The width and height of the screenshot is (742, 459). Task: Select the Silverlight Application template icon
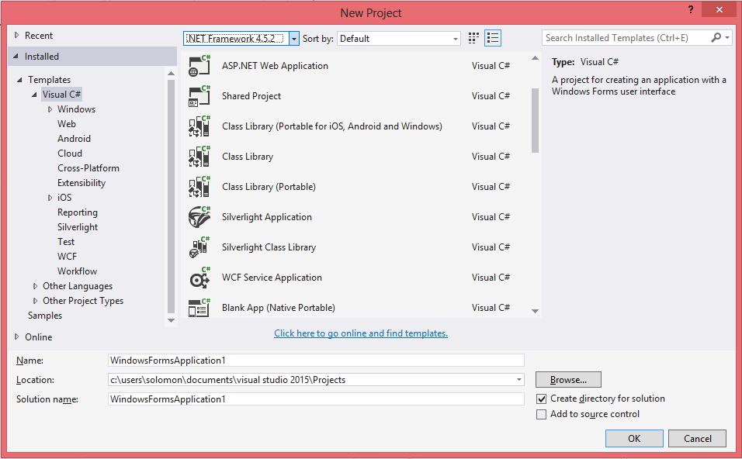(199, 217)
